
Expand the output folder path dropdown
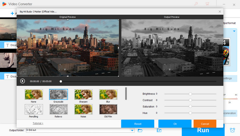(x=132, y=130)
